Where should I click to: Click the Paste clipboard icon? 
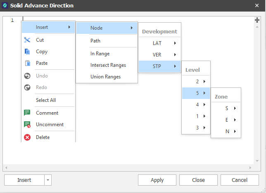(x=27, y=63)
